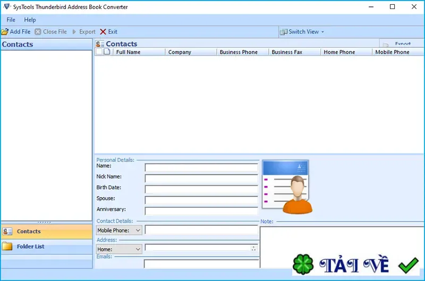Viewport: 425px width, 281px height.
Task: Close the Address Book Converter window
Action: (x=414, y=7)
